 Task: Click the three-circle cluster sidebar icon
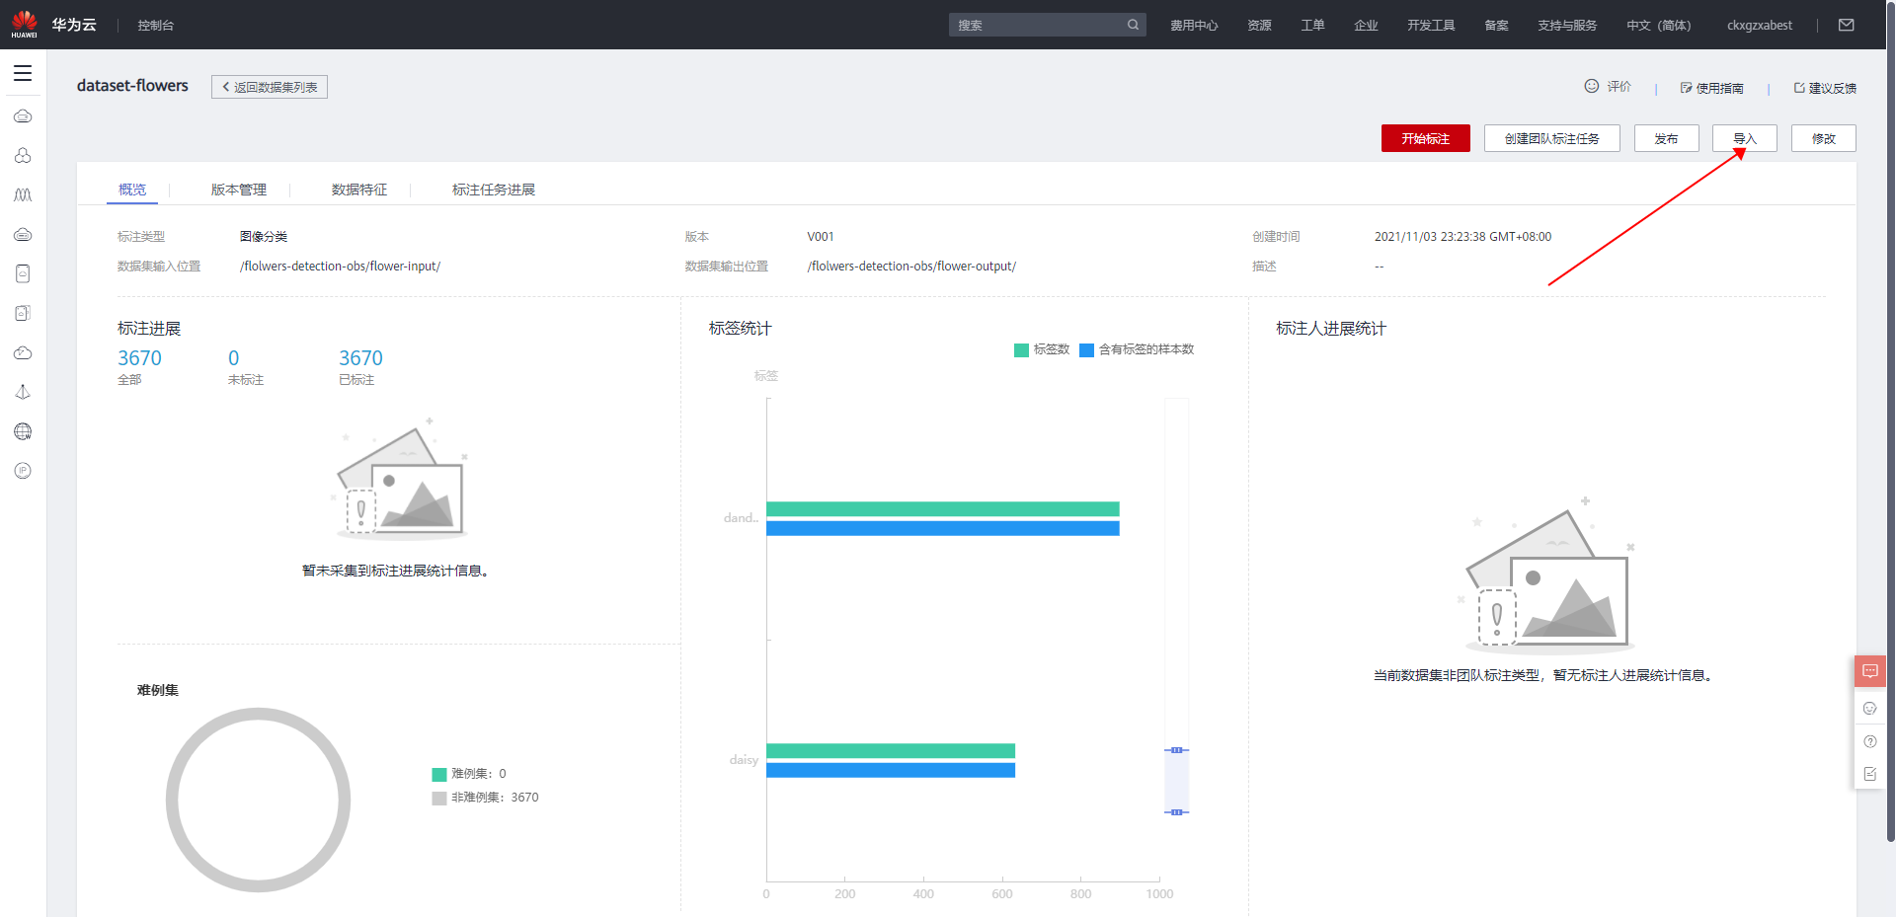23,156
